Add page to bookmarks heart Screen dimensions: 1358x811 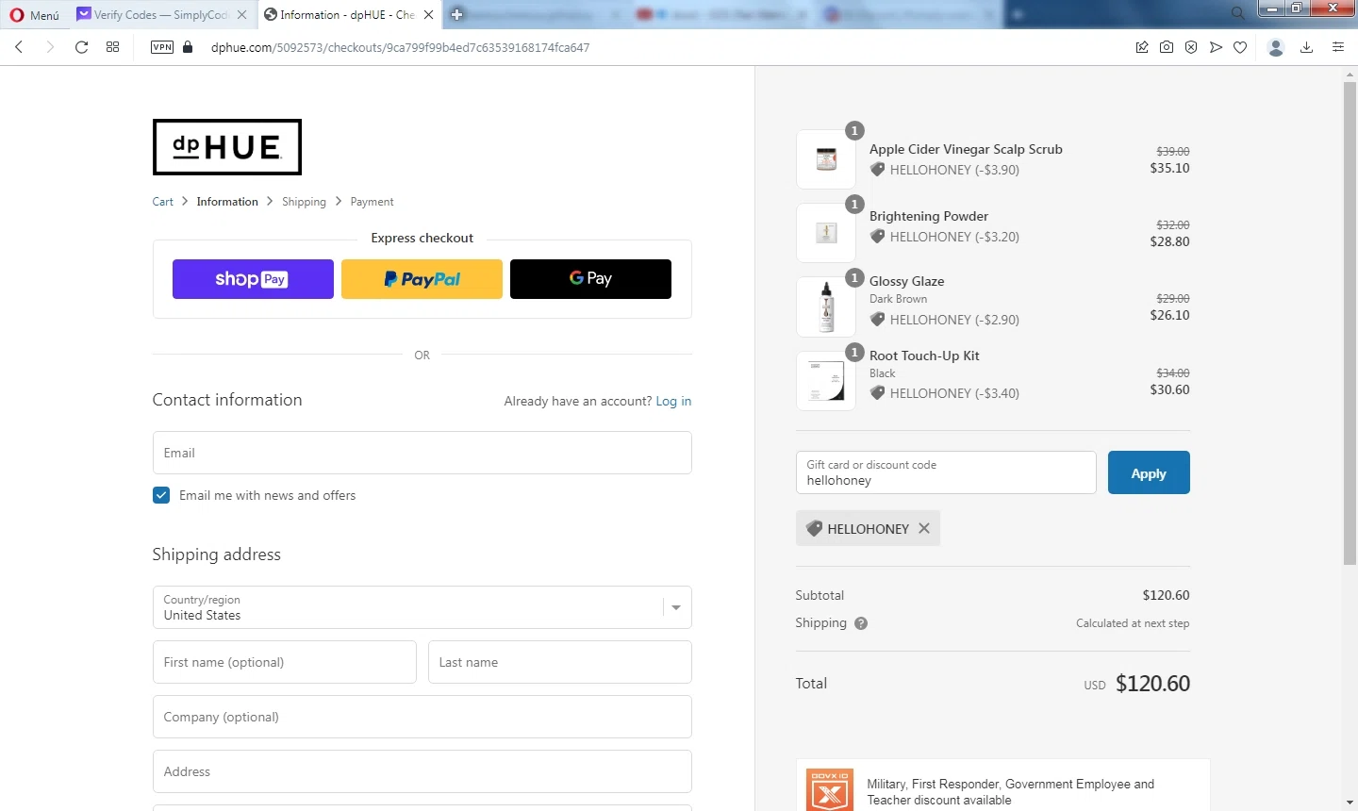pyautogui.click(x=1240, y=47)
